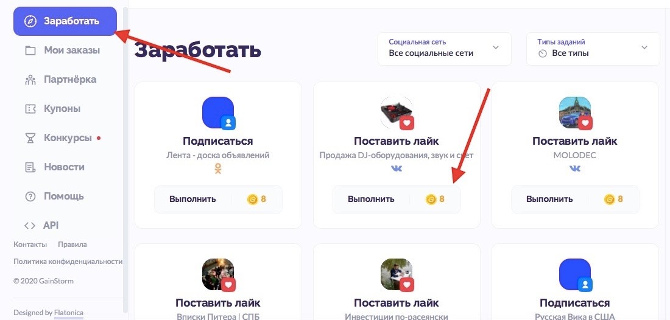
Task: Click the folder icon beside Мои заказы
Action: coord(30,50)
